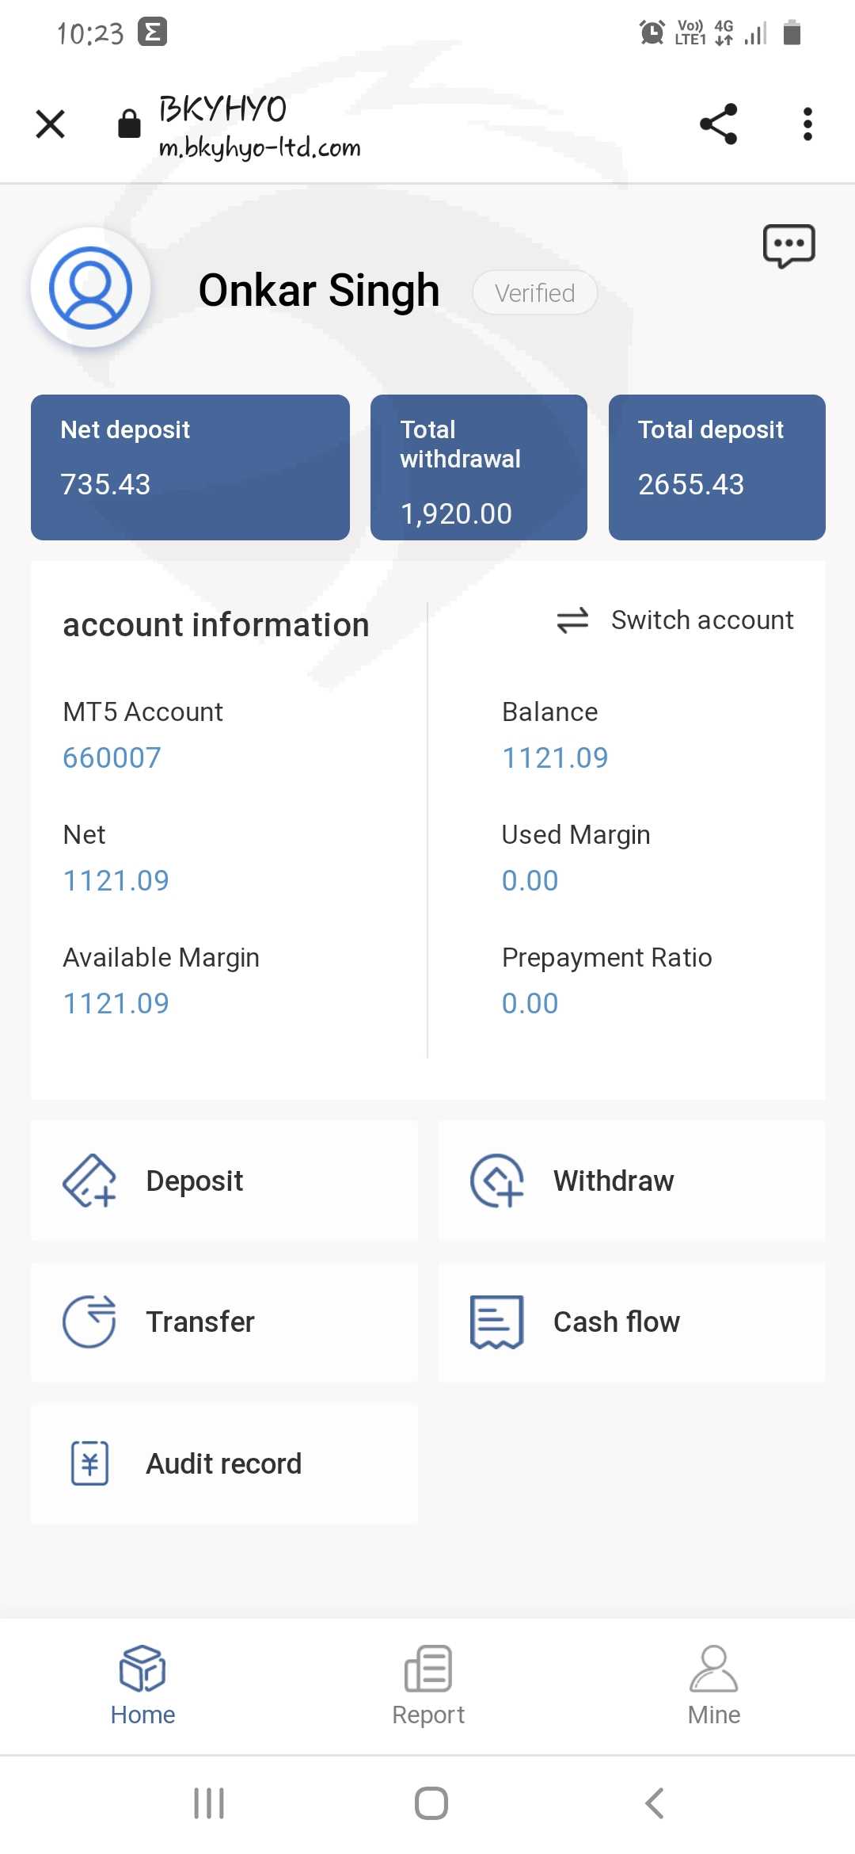The image size is (855, 1854).
Task: Tap the user profile avatar
Action: click(90, 288)
